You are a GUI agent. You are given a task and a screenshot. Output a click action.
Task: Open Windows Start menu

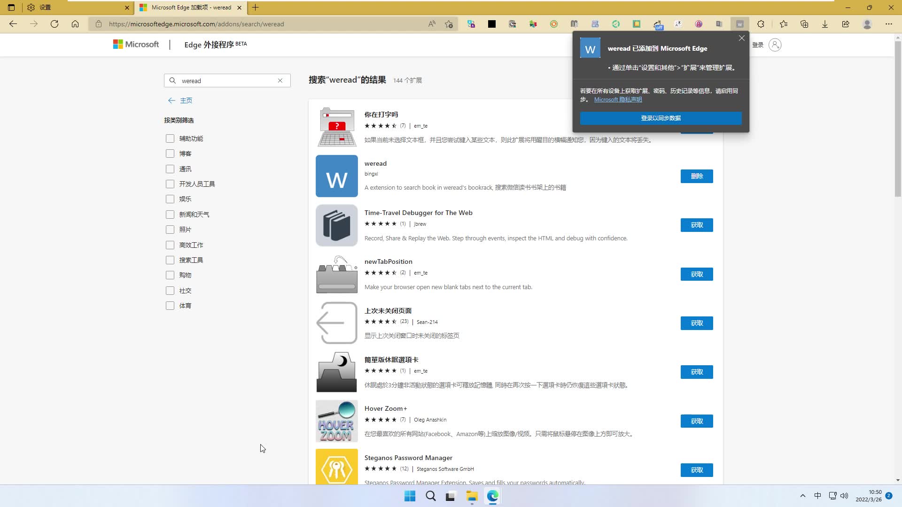tap(410, 496)
